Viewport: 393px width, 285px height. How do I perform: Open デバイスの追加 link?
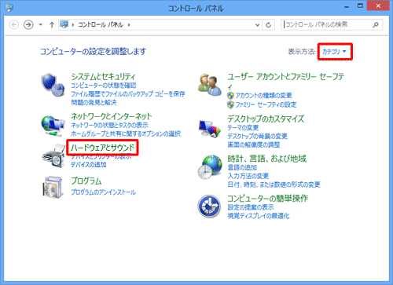coord(89,165)
